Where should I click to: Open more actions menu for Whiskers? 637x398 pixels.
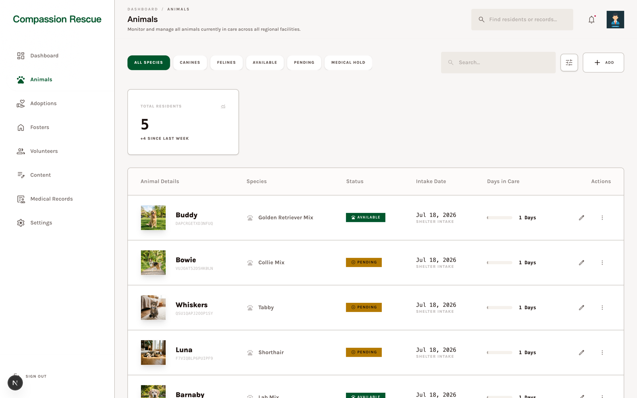click(x=602, y=308)
